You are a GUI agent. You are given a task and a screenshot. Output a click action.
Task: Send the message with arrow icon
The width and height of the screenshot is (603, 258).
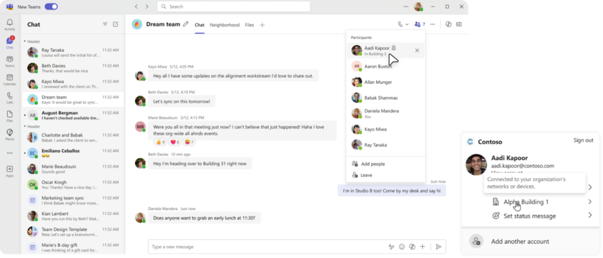(439, 247)
